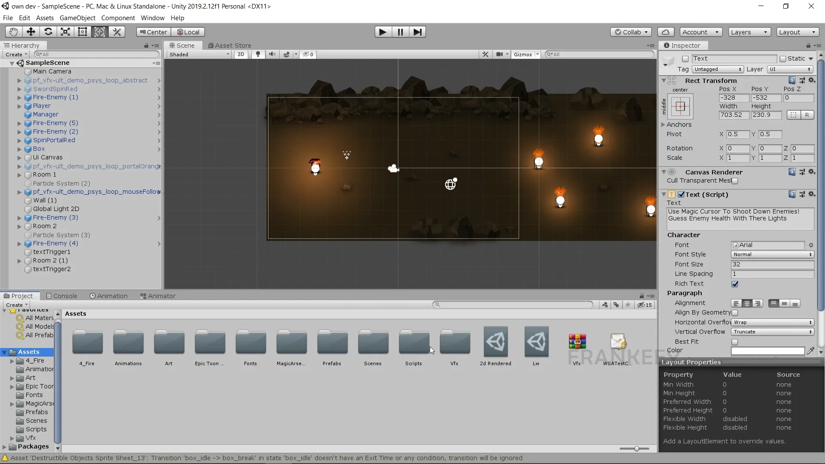Open the Font Style dropdown
825x464 pixels.
pyautogui.click(x=773, y=254)
